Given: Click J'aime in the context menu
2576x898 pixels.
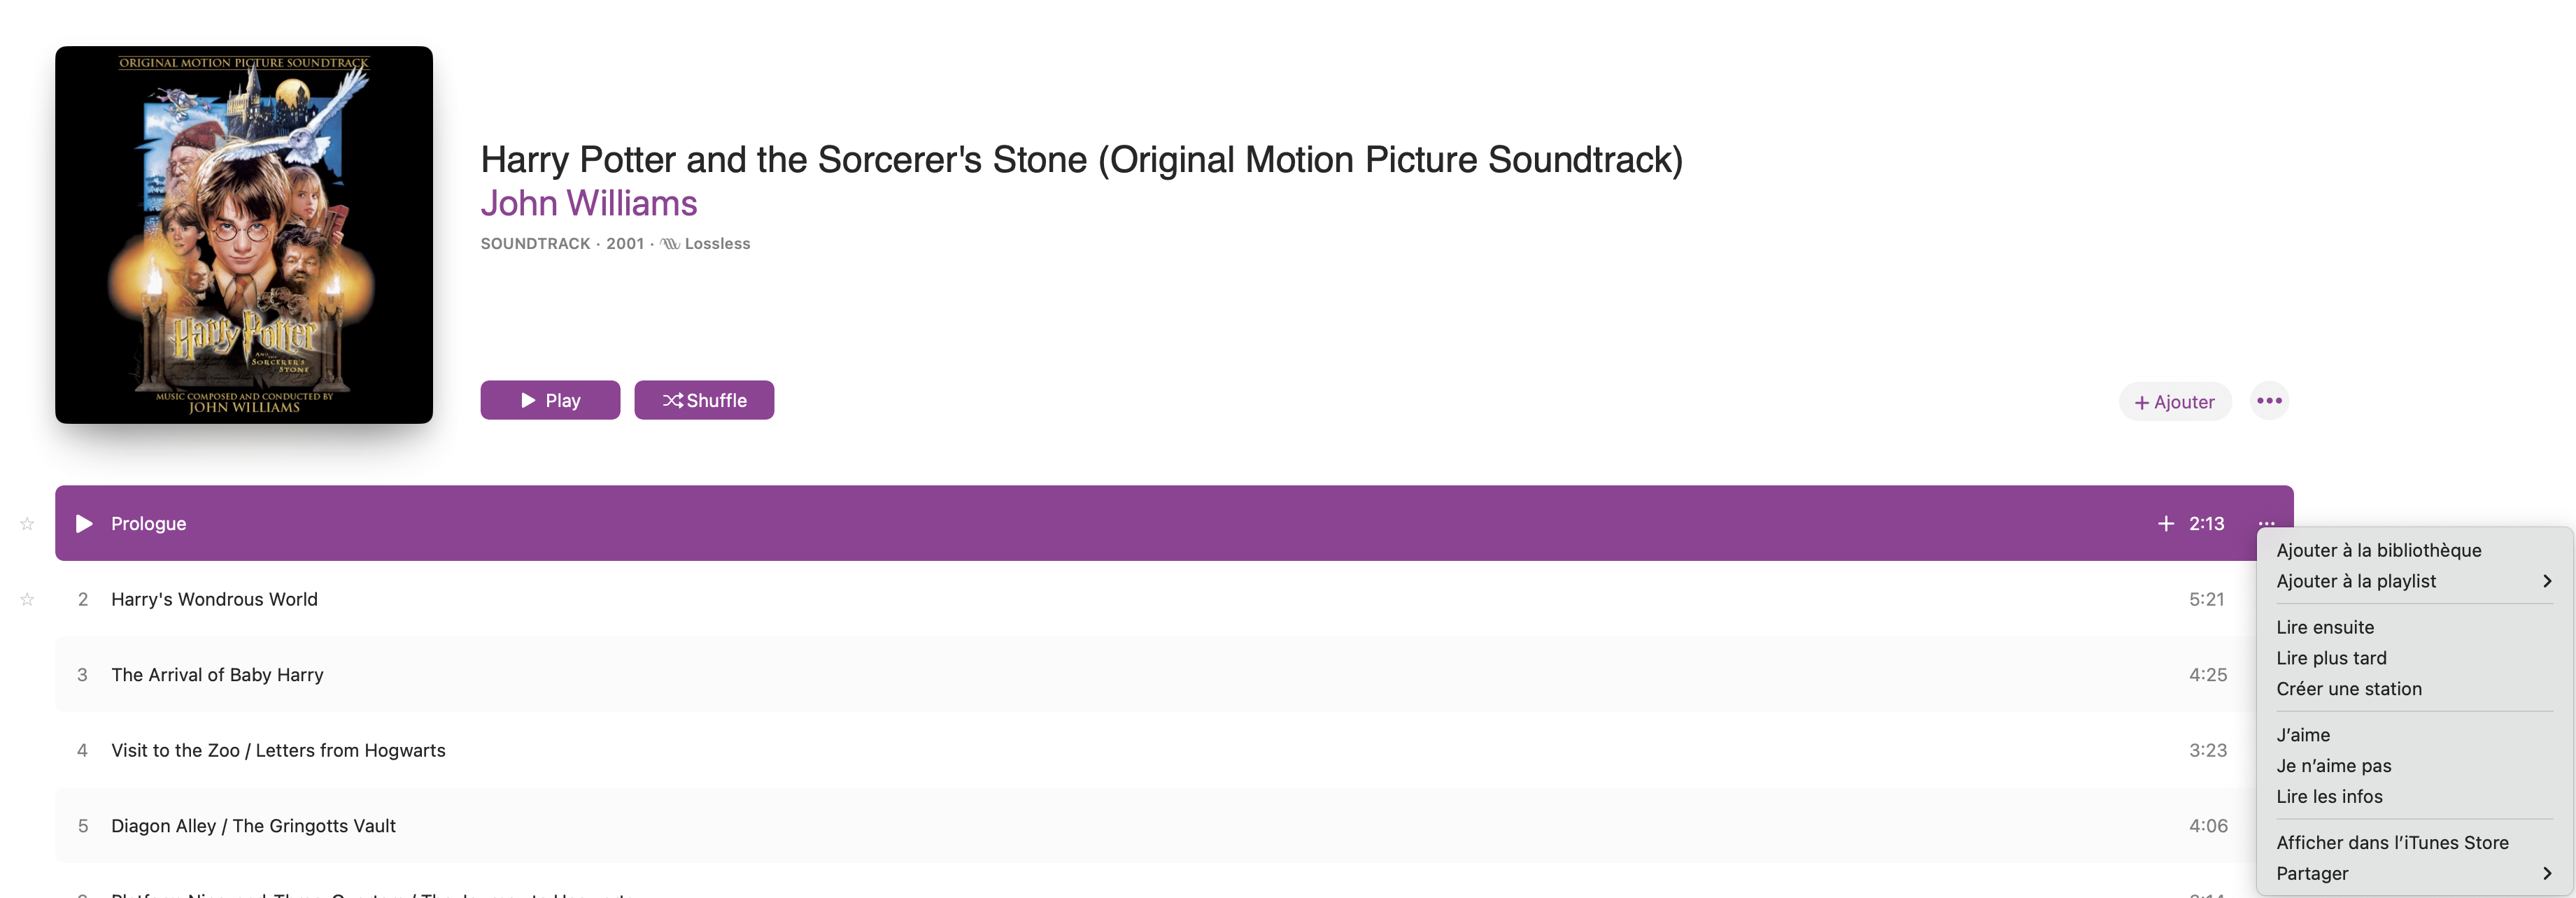Looking at the screenshot, I should (x=2303, y=735).
